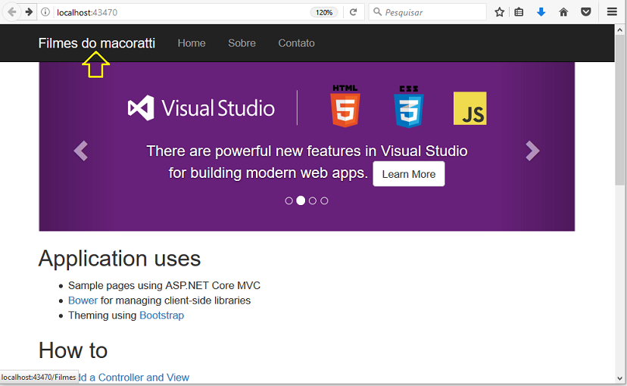This screenshot has width=627, height=386.
Task: Go forward with the browser forward arrow
Action: (x=29, y=12)
